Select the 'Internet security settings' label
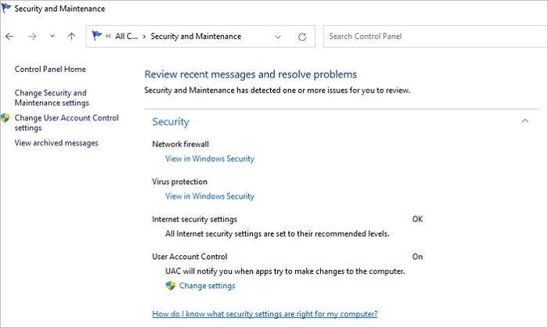548x328 pixels. (x=195, y=219)
